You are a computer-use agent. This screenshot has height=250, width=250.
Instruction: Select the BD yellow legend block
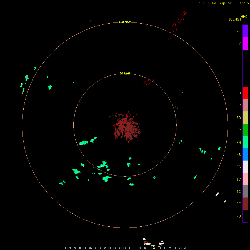[x=245, y=118]
